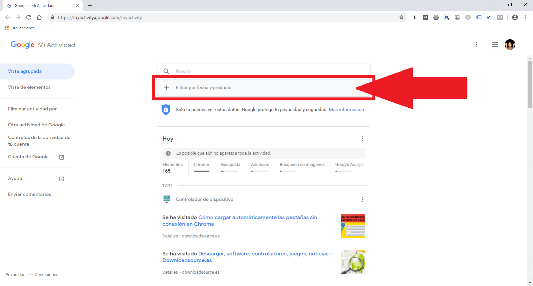Open the Gmail M extension icon
The height and width of the screenshot is (286, 533).
pyautogui.click(x=425, y=17)
